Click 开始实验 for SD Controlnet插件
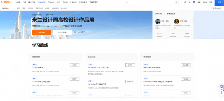Viewport: 224px width, 101px height. (185, 79)
